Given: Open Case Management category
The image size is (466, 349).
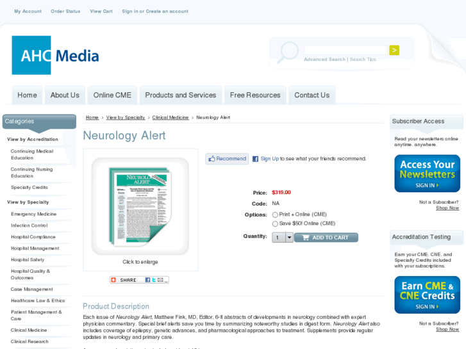Looking at the screenshot, I should pyautogui.click(x=32, y=289).
